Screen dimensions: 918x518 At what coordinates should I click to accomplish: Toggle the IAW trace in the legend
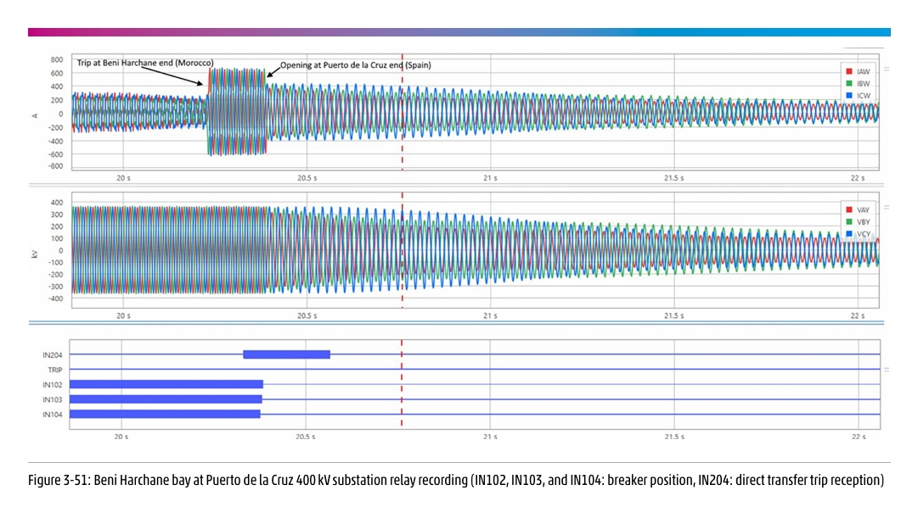pos(856,73)
